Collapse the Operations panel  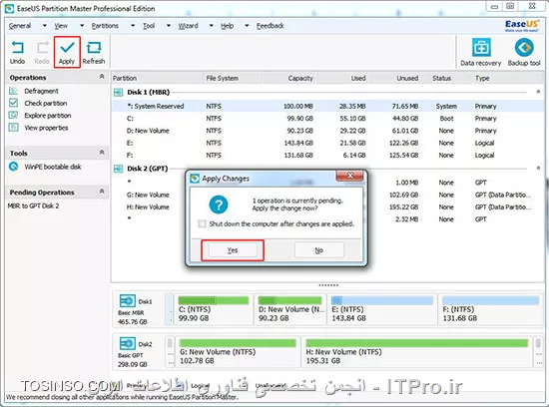102,76
